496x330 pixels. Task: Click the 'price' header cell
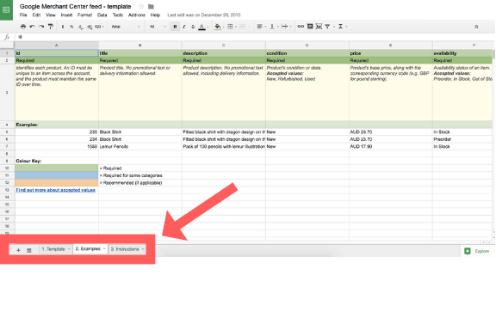pos(391,53)
